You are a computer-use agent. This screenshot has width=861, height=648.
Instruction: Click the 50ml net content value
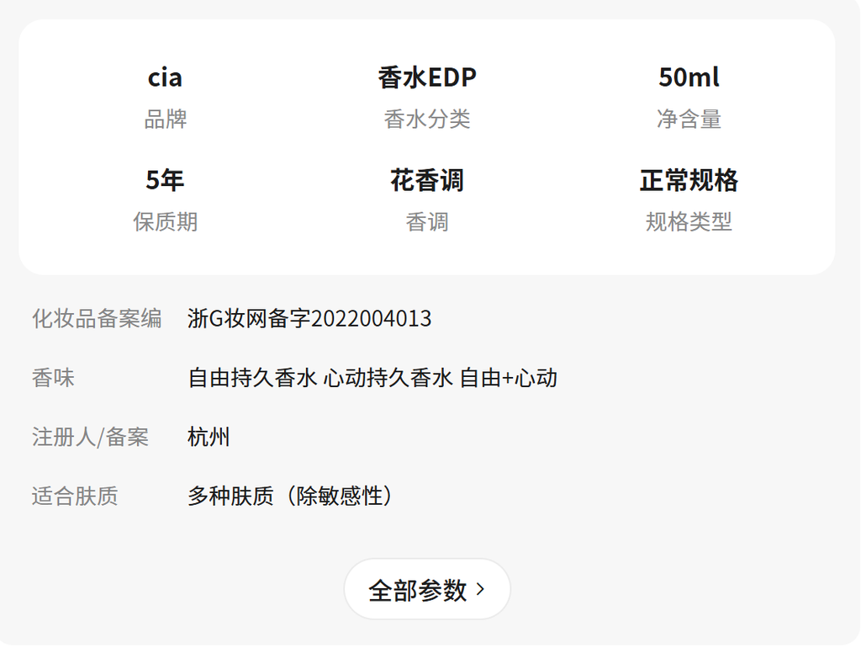tap(689, 77)
